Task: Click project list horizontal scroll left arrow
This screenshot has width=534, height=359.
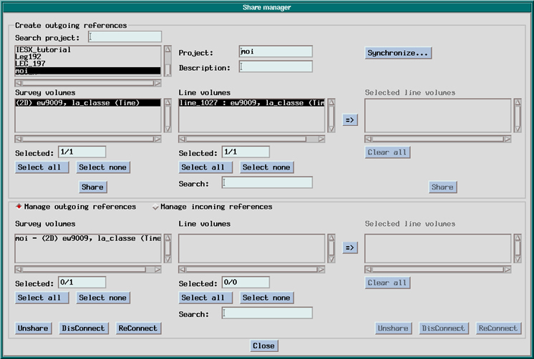Action: pos(19,83)
